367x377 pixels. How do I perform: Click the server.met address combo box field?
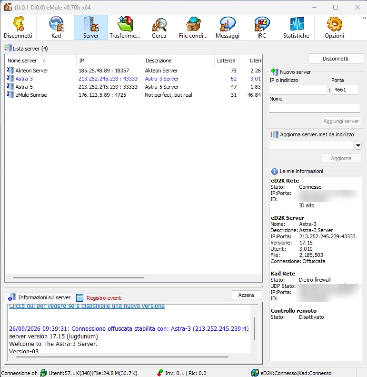tap(311, 145)
